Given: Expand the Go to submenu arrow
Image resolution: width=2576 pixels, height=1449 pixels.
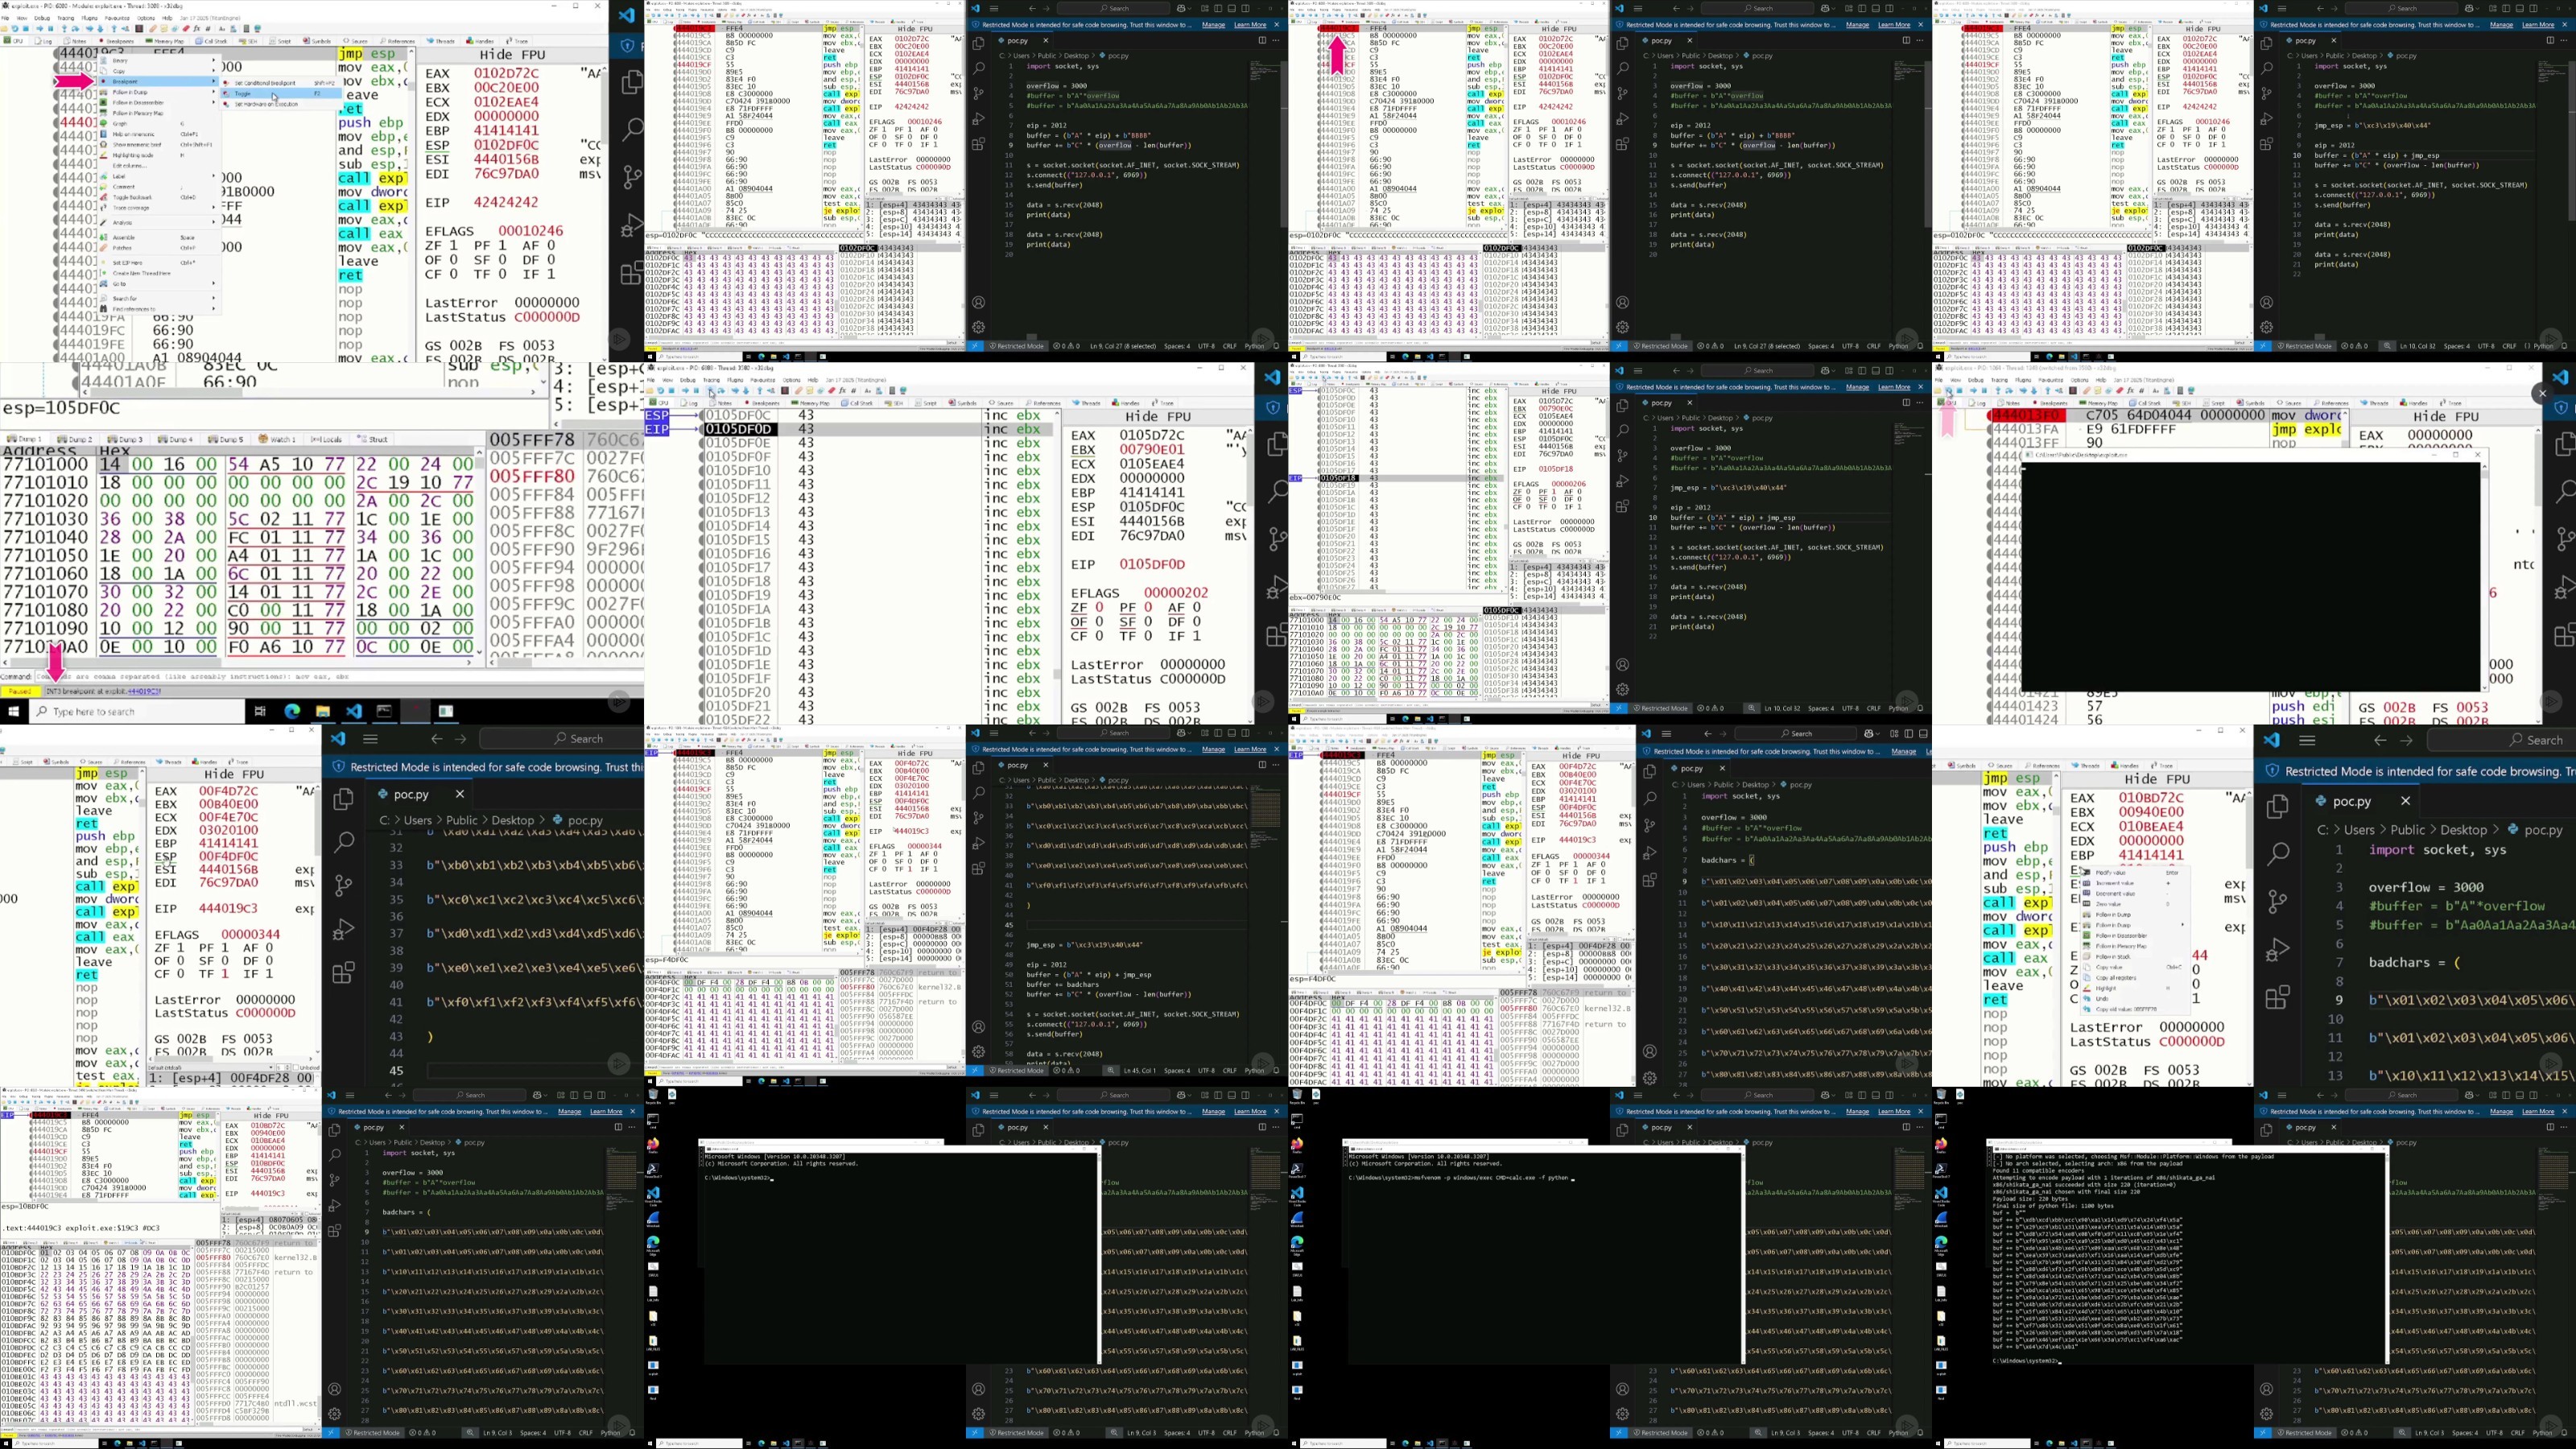Looking at the screenshot, I should click(x=214, y=283).
